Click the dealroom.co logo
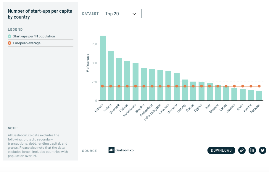Screen dimensions: 269x172 (121, 150)
